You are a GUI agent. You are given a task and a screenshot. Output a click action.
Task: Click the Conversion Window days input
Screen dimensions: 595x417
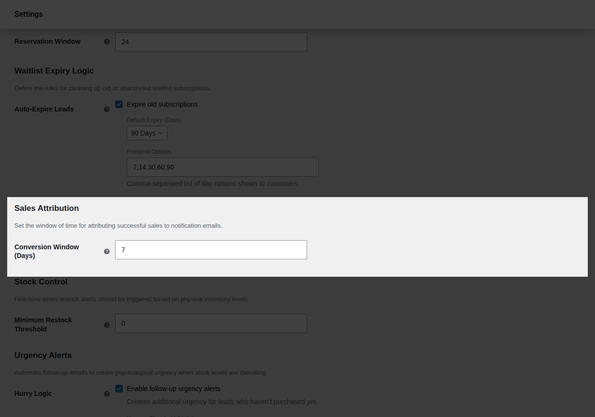(211, 250)
